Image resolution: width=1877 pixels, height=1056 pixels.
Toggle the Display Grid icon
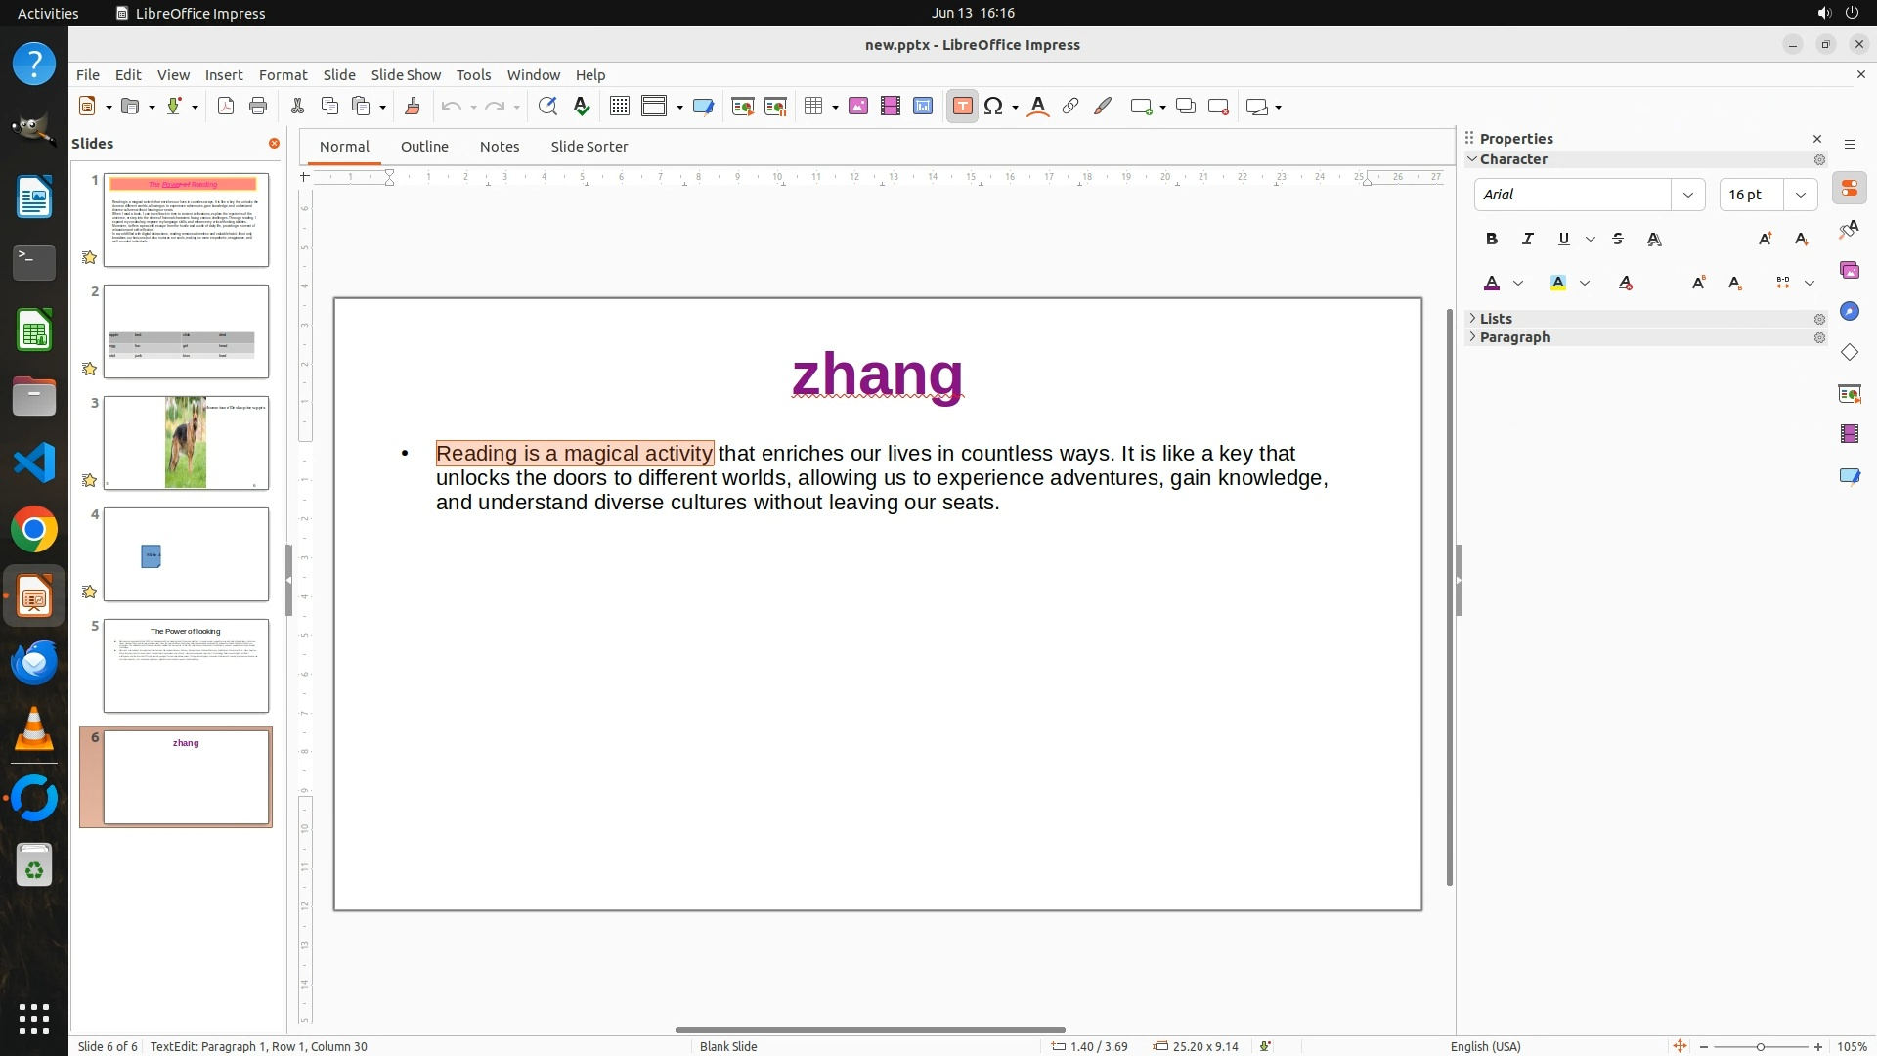[x=619, y=107]
